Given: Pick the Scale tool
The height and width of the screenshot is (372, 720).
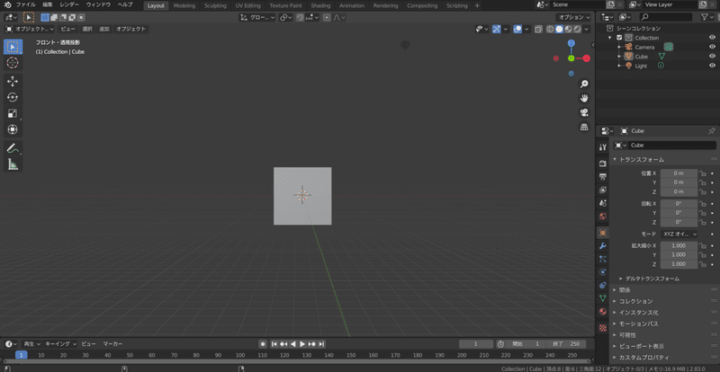Looking at the screenshot, I should coord(13,113).
